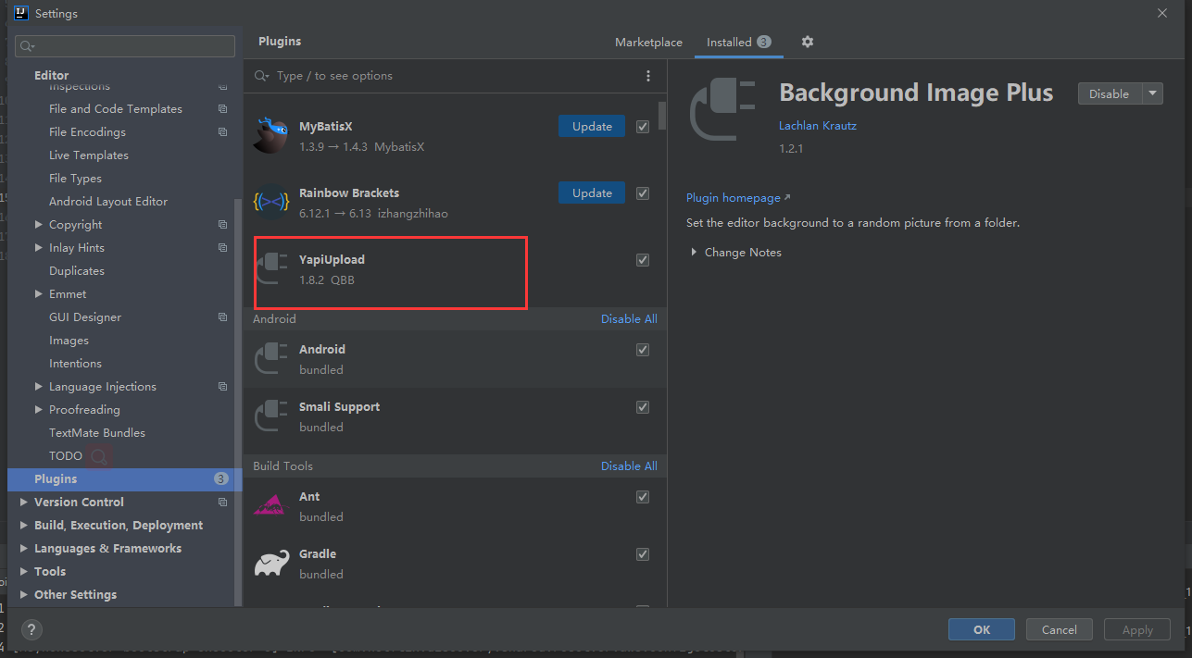
Task: Click the project-level icon beside GUI Designer
Action: pos(222,317)
